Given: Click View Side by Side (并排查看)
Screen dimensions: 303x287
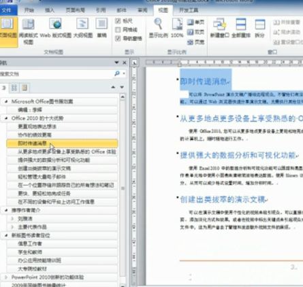Looking at the screenshot, I should (x=287, y=22).
